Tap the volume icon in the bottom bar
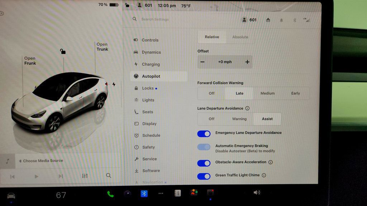The width and height of the screenshot is (367, 206). tap(257, 193)
